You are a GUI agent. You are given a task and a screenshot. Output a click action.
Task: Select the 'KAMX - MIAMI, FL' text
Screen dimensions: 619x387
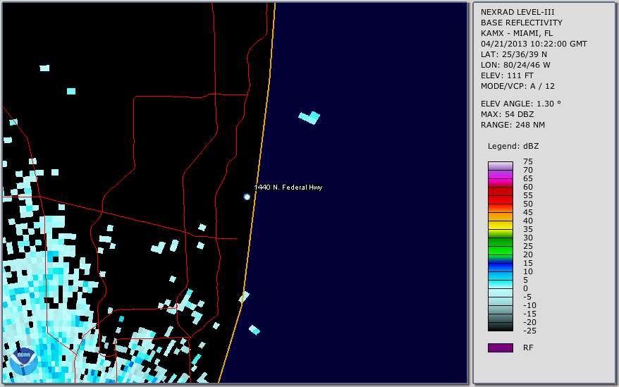pyautogui.click(x=517, y=33)
